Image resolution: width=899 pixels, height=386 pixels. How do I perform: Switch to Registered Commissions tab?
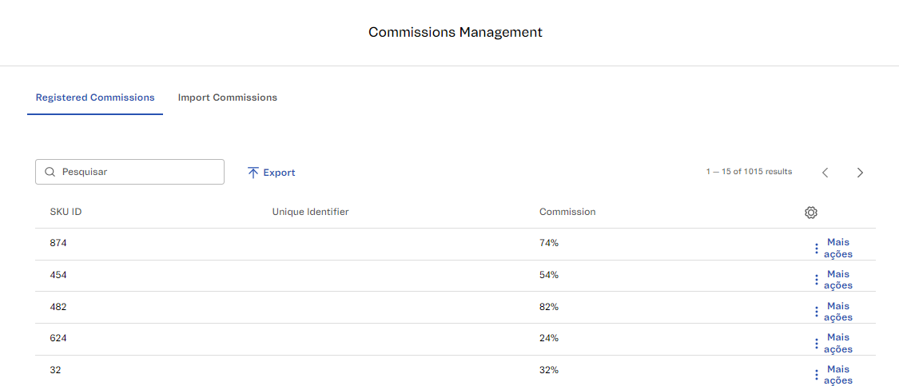pos(95,97)
